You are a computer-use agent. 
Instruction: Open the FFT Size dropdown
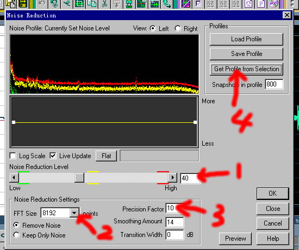click(74, 212)
